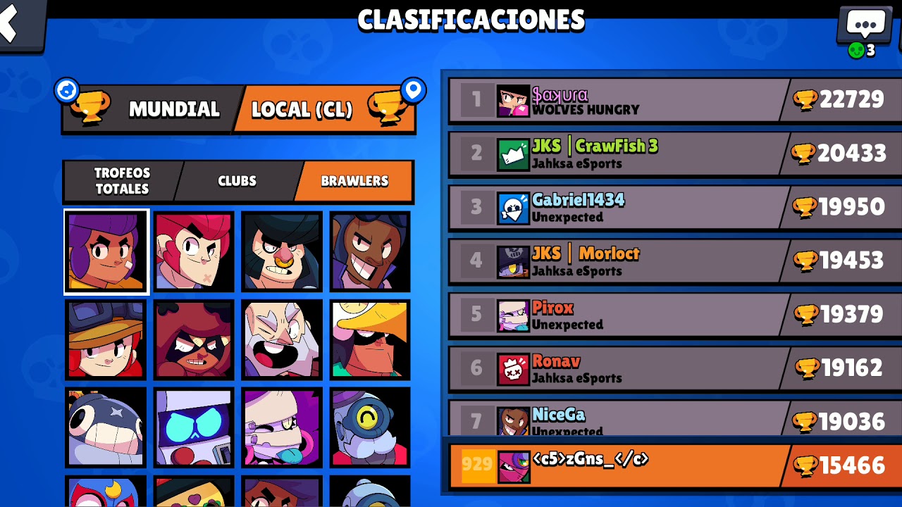Choose the 8-Bit robot brawler portrait
Screen dimensions: 902x507
click(x=194, y=427)
